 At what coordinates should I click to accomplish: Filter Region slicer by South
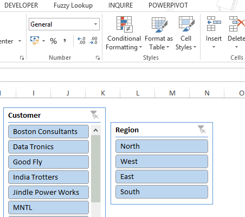(162, 192)
